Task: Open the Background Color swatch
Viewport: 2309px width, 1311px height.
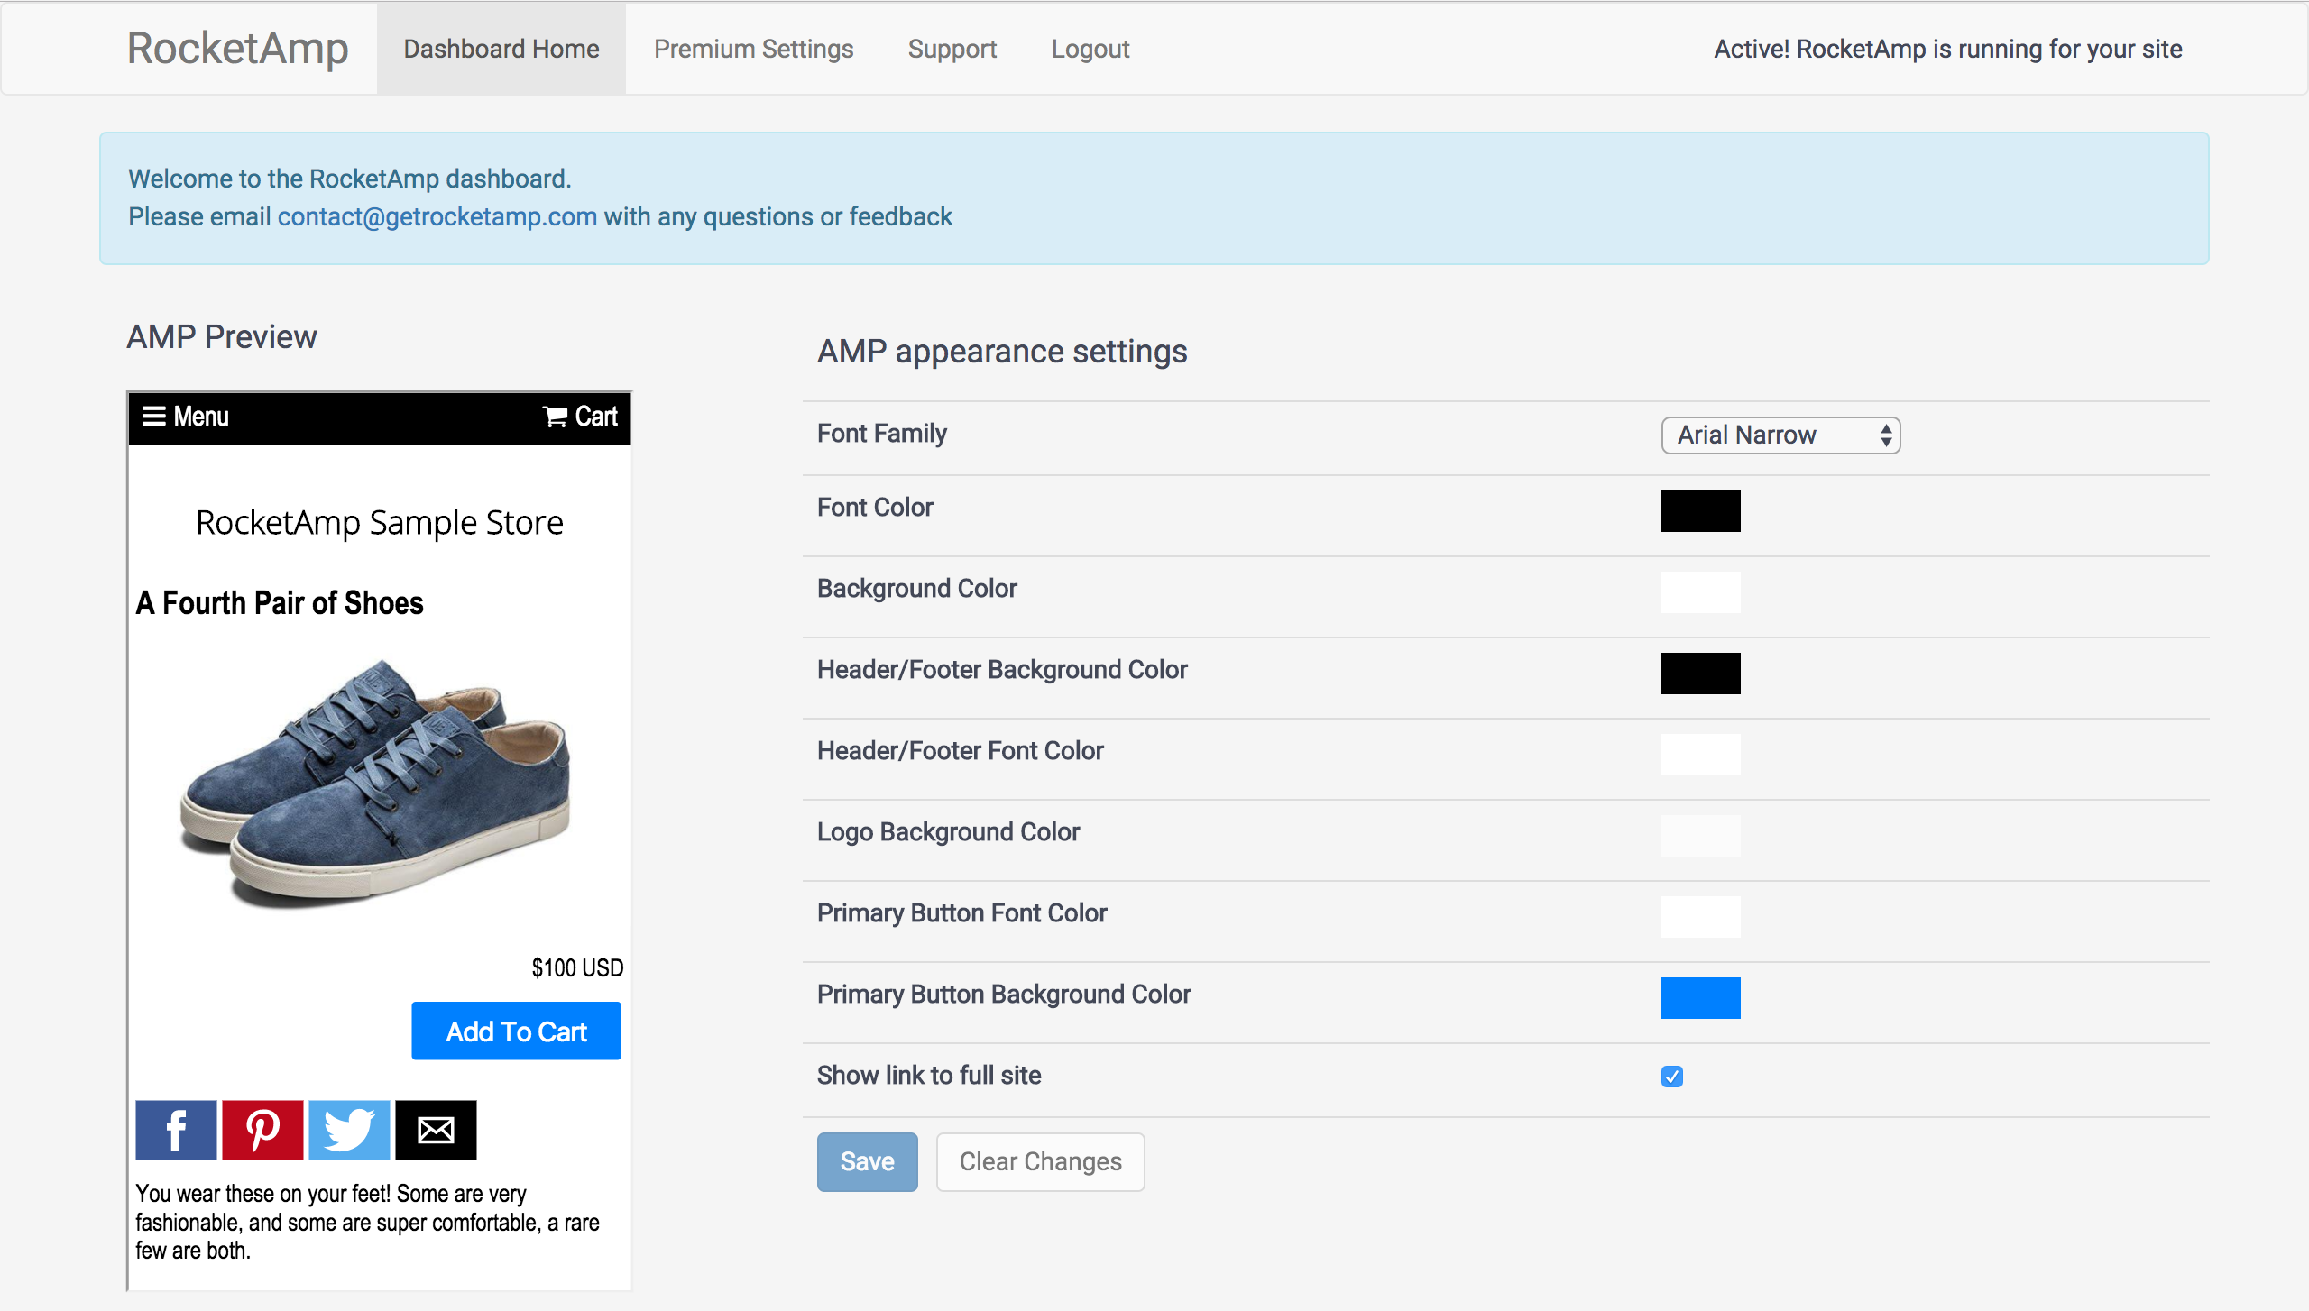Action: [x=1700, y=592]
